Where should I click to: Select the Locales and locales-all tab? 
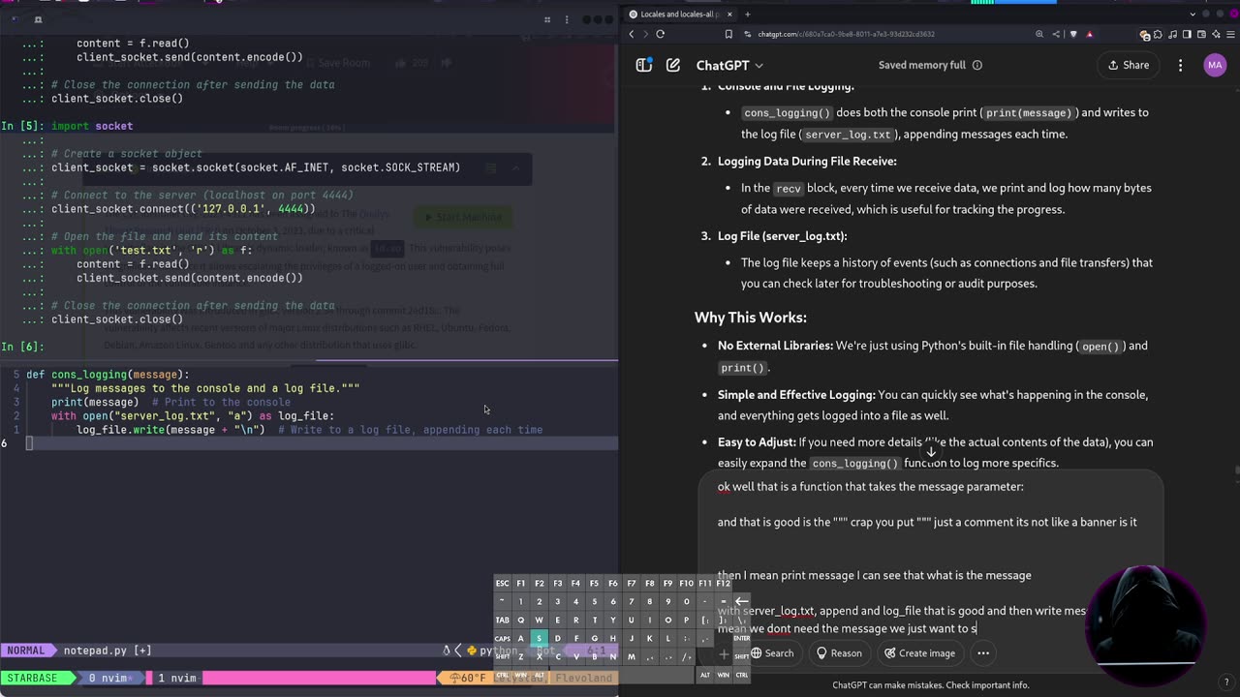[681, 14]
